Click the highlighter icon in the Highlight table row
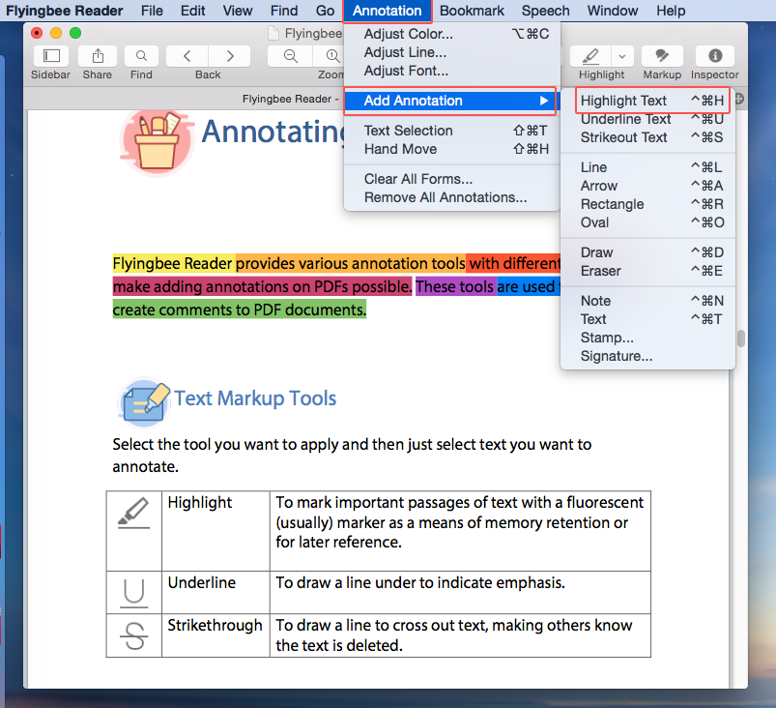Screen dimensions: 776x708 coord(133,514)
